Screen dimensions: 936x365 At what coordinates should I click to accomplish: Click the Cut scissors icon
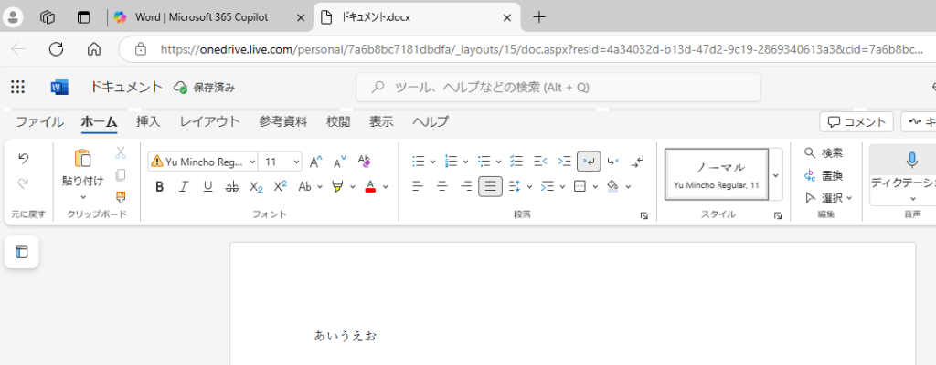[121, 153]
